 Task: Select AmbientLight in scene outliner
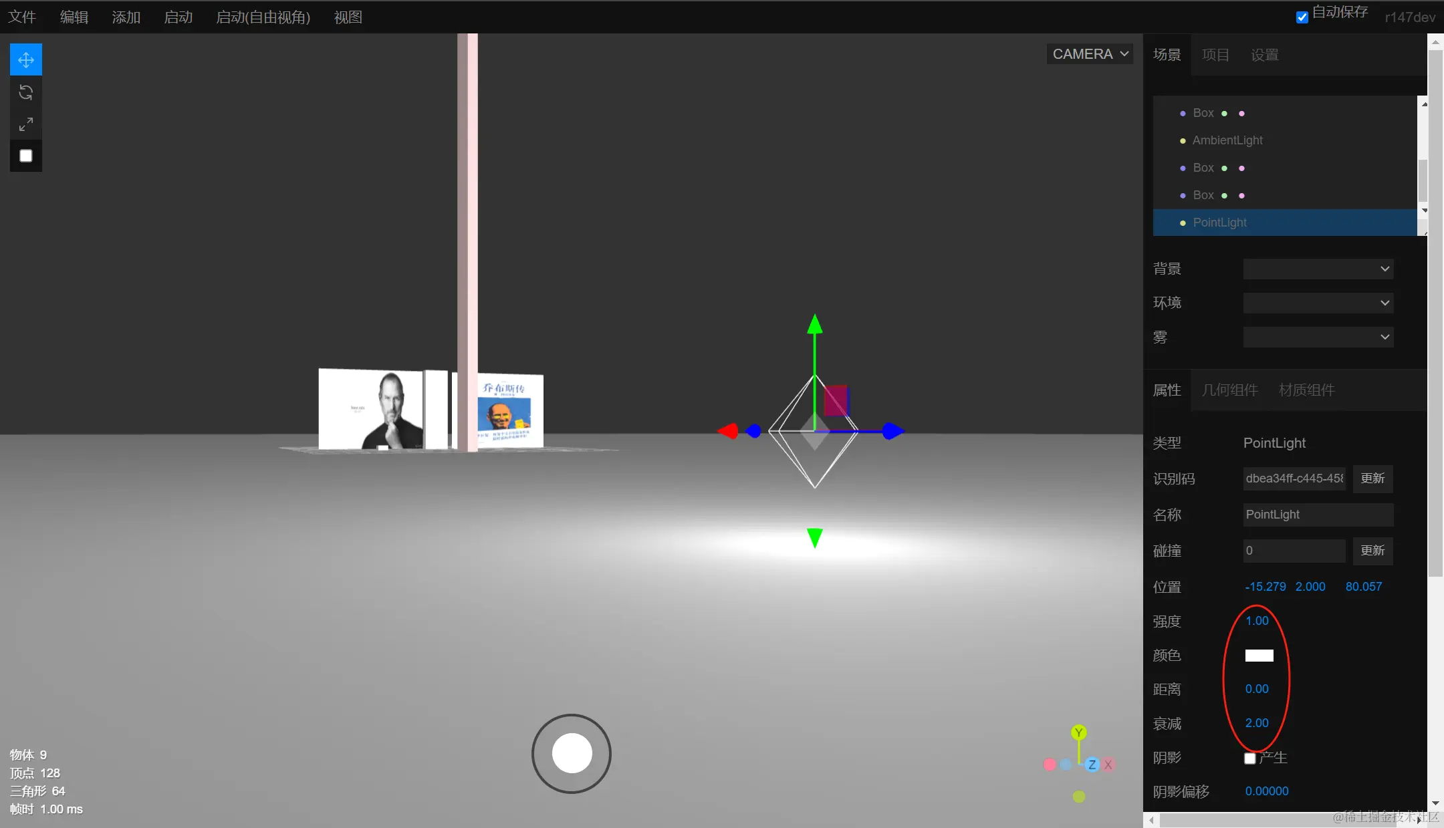pyautogui.click(x=1227, y=140)
